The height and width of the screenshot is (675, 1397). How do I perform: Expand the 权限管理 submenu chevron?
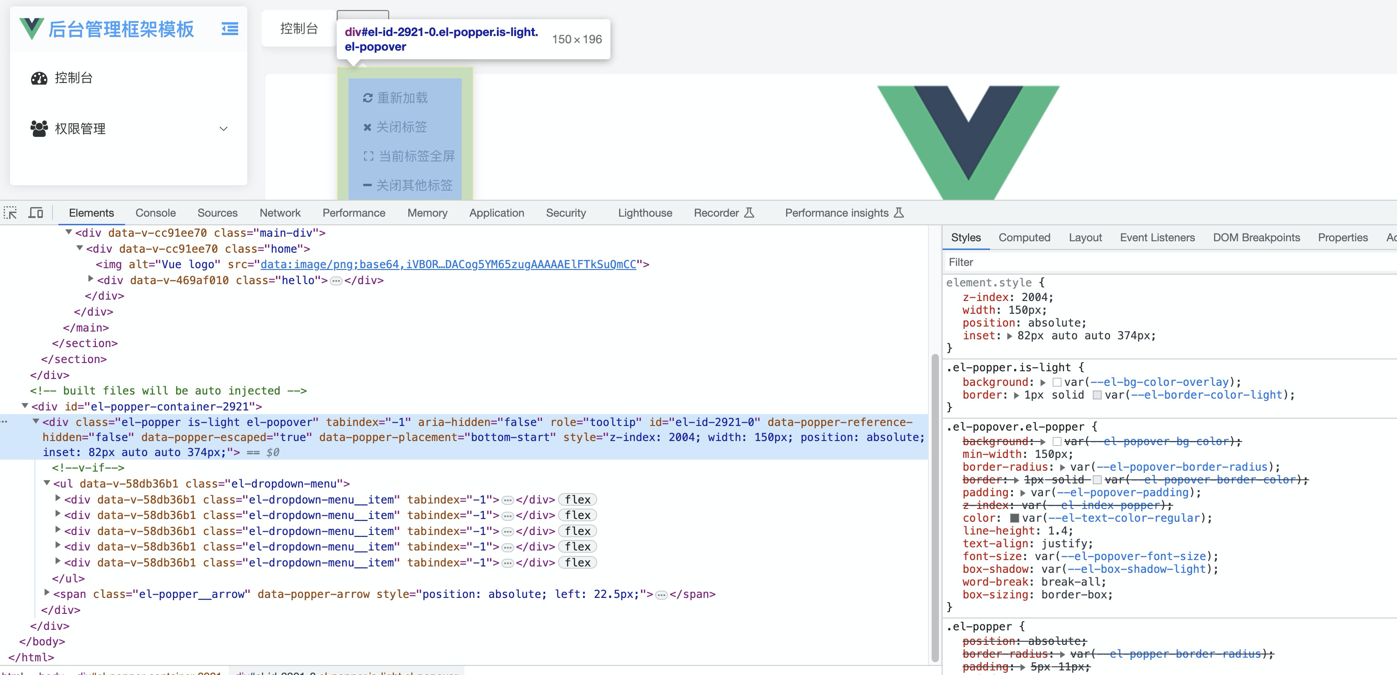coord(224,129)
